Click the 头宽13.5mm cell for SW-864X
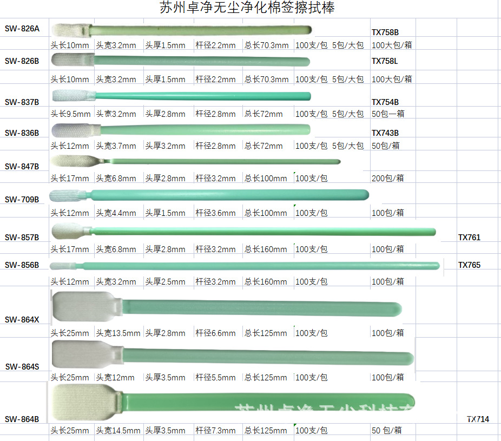This screenshot has width=501, height=441. 115,333
